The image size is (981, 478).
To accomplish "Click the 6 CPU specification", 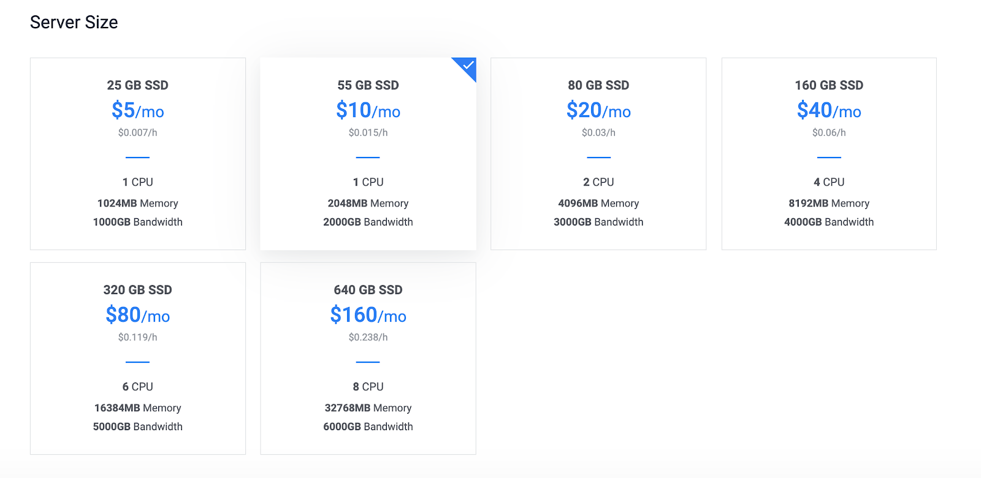I will [137, 387].
